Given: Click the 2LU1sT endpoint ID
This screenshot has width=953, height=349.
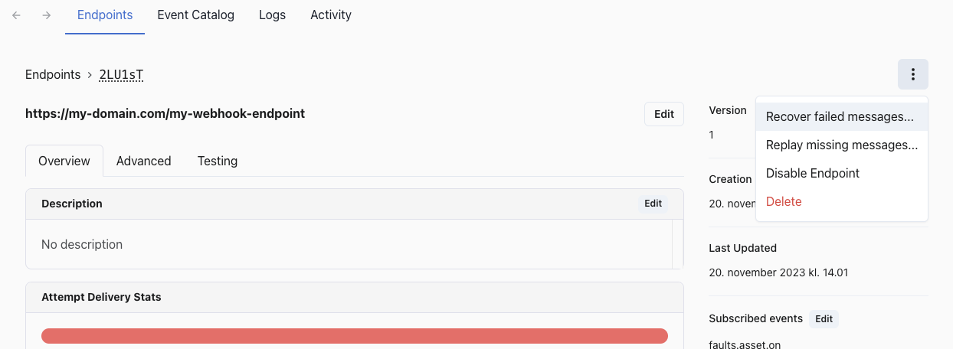Looking at the screenshot, I should [x=121, y=75].
